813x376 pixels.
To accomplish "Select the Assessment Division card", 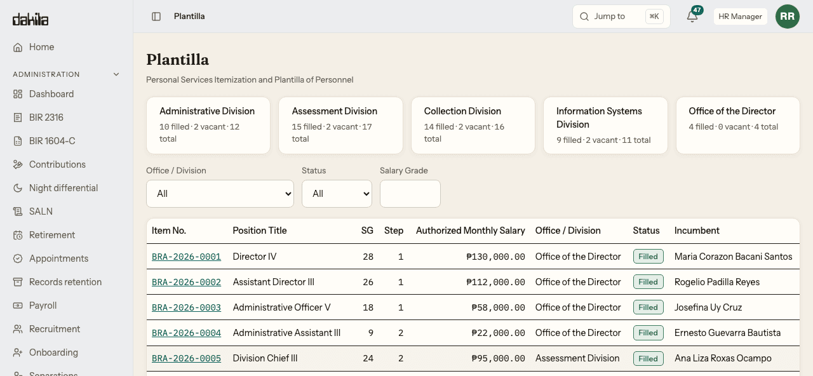I will [x=340, y=125].
